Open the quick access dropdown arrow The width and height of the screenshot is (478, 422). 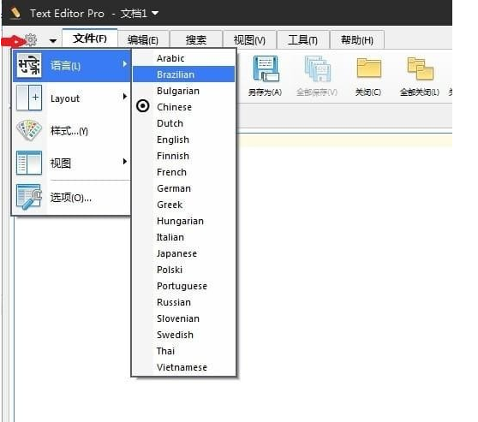click(53, 40)
